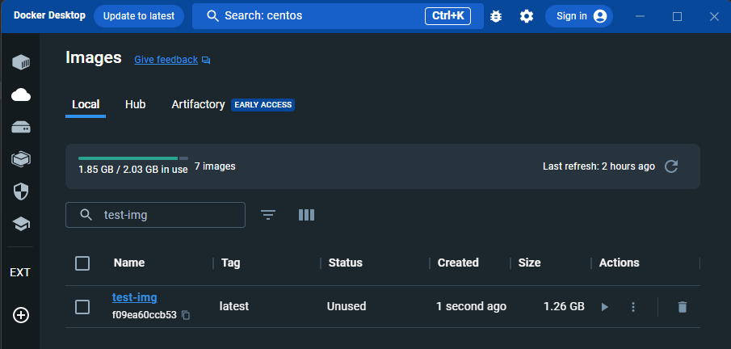
Task: Open Docker Scout shield icon in sidebar
Action: (20, 191)
